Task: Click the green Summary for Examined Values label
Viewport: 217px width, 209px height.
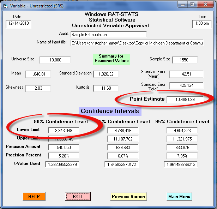Action: (x=111, y=59)
